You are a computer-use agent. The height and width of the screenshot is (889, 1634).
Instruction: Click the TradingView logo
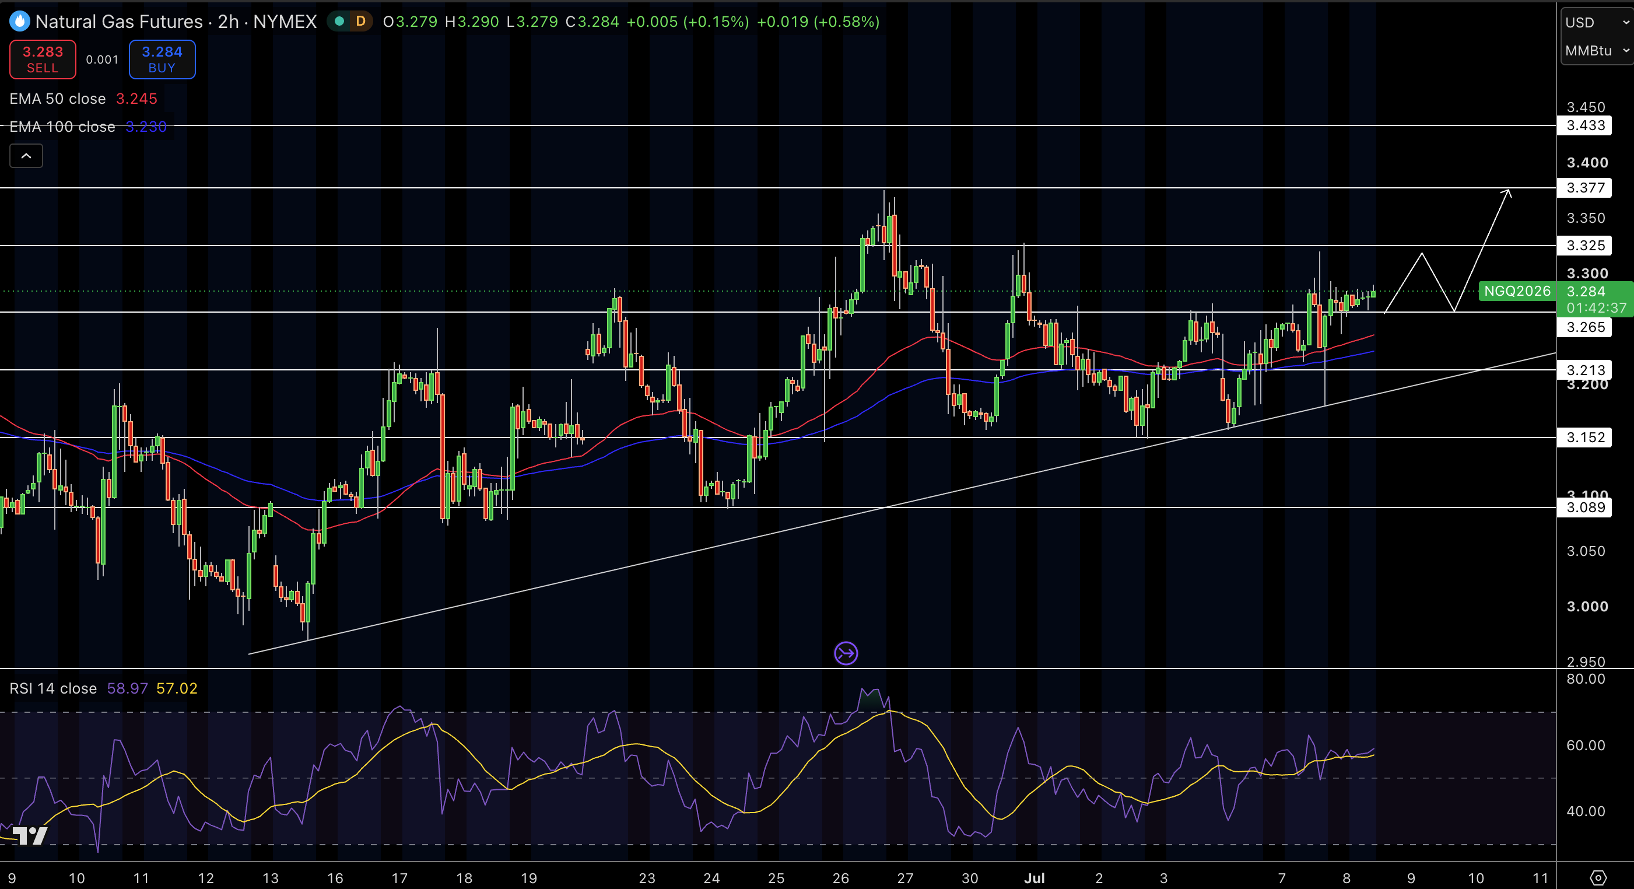pos(30,836)
